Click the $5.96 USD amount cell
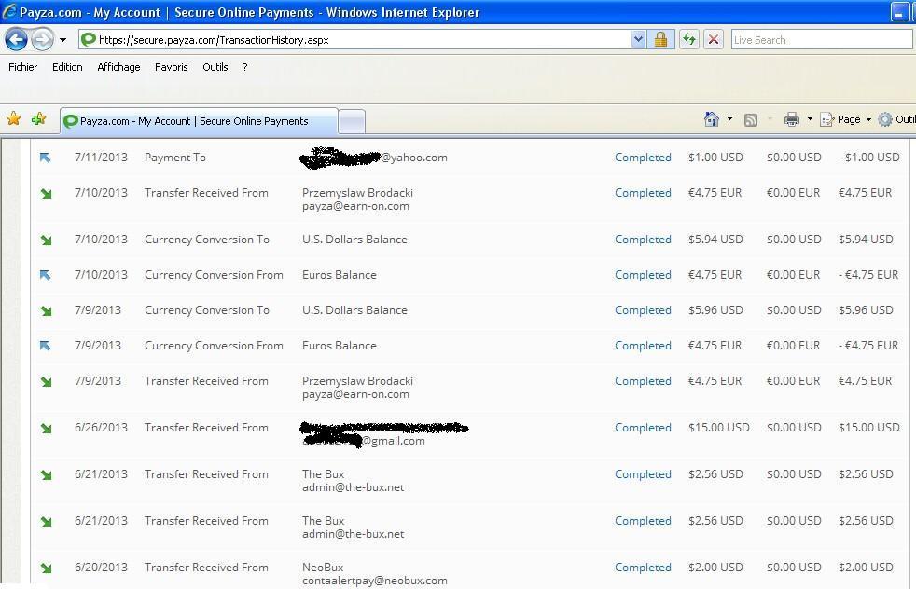The image size is (916, 589). 715,310
